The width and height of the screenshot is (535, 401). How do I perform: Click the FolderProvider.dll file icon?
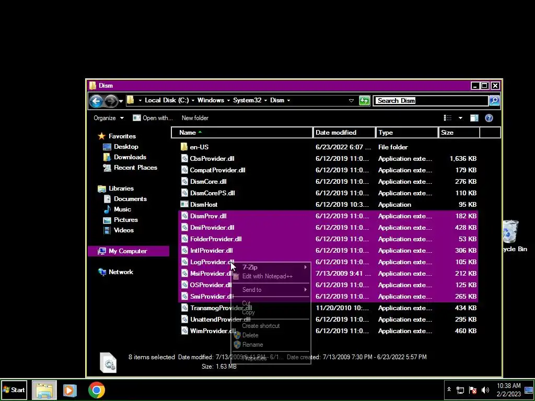coord(184,239)
